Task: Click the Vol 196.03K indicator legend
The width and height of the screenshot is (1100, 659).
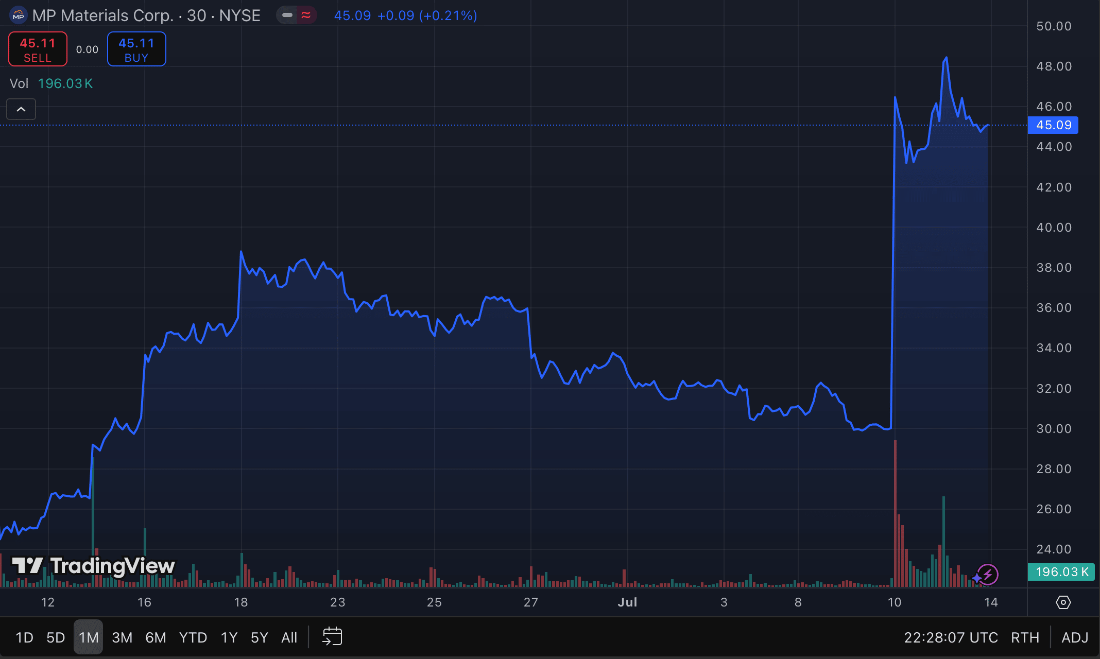Action: pos(51,83)
